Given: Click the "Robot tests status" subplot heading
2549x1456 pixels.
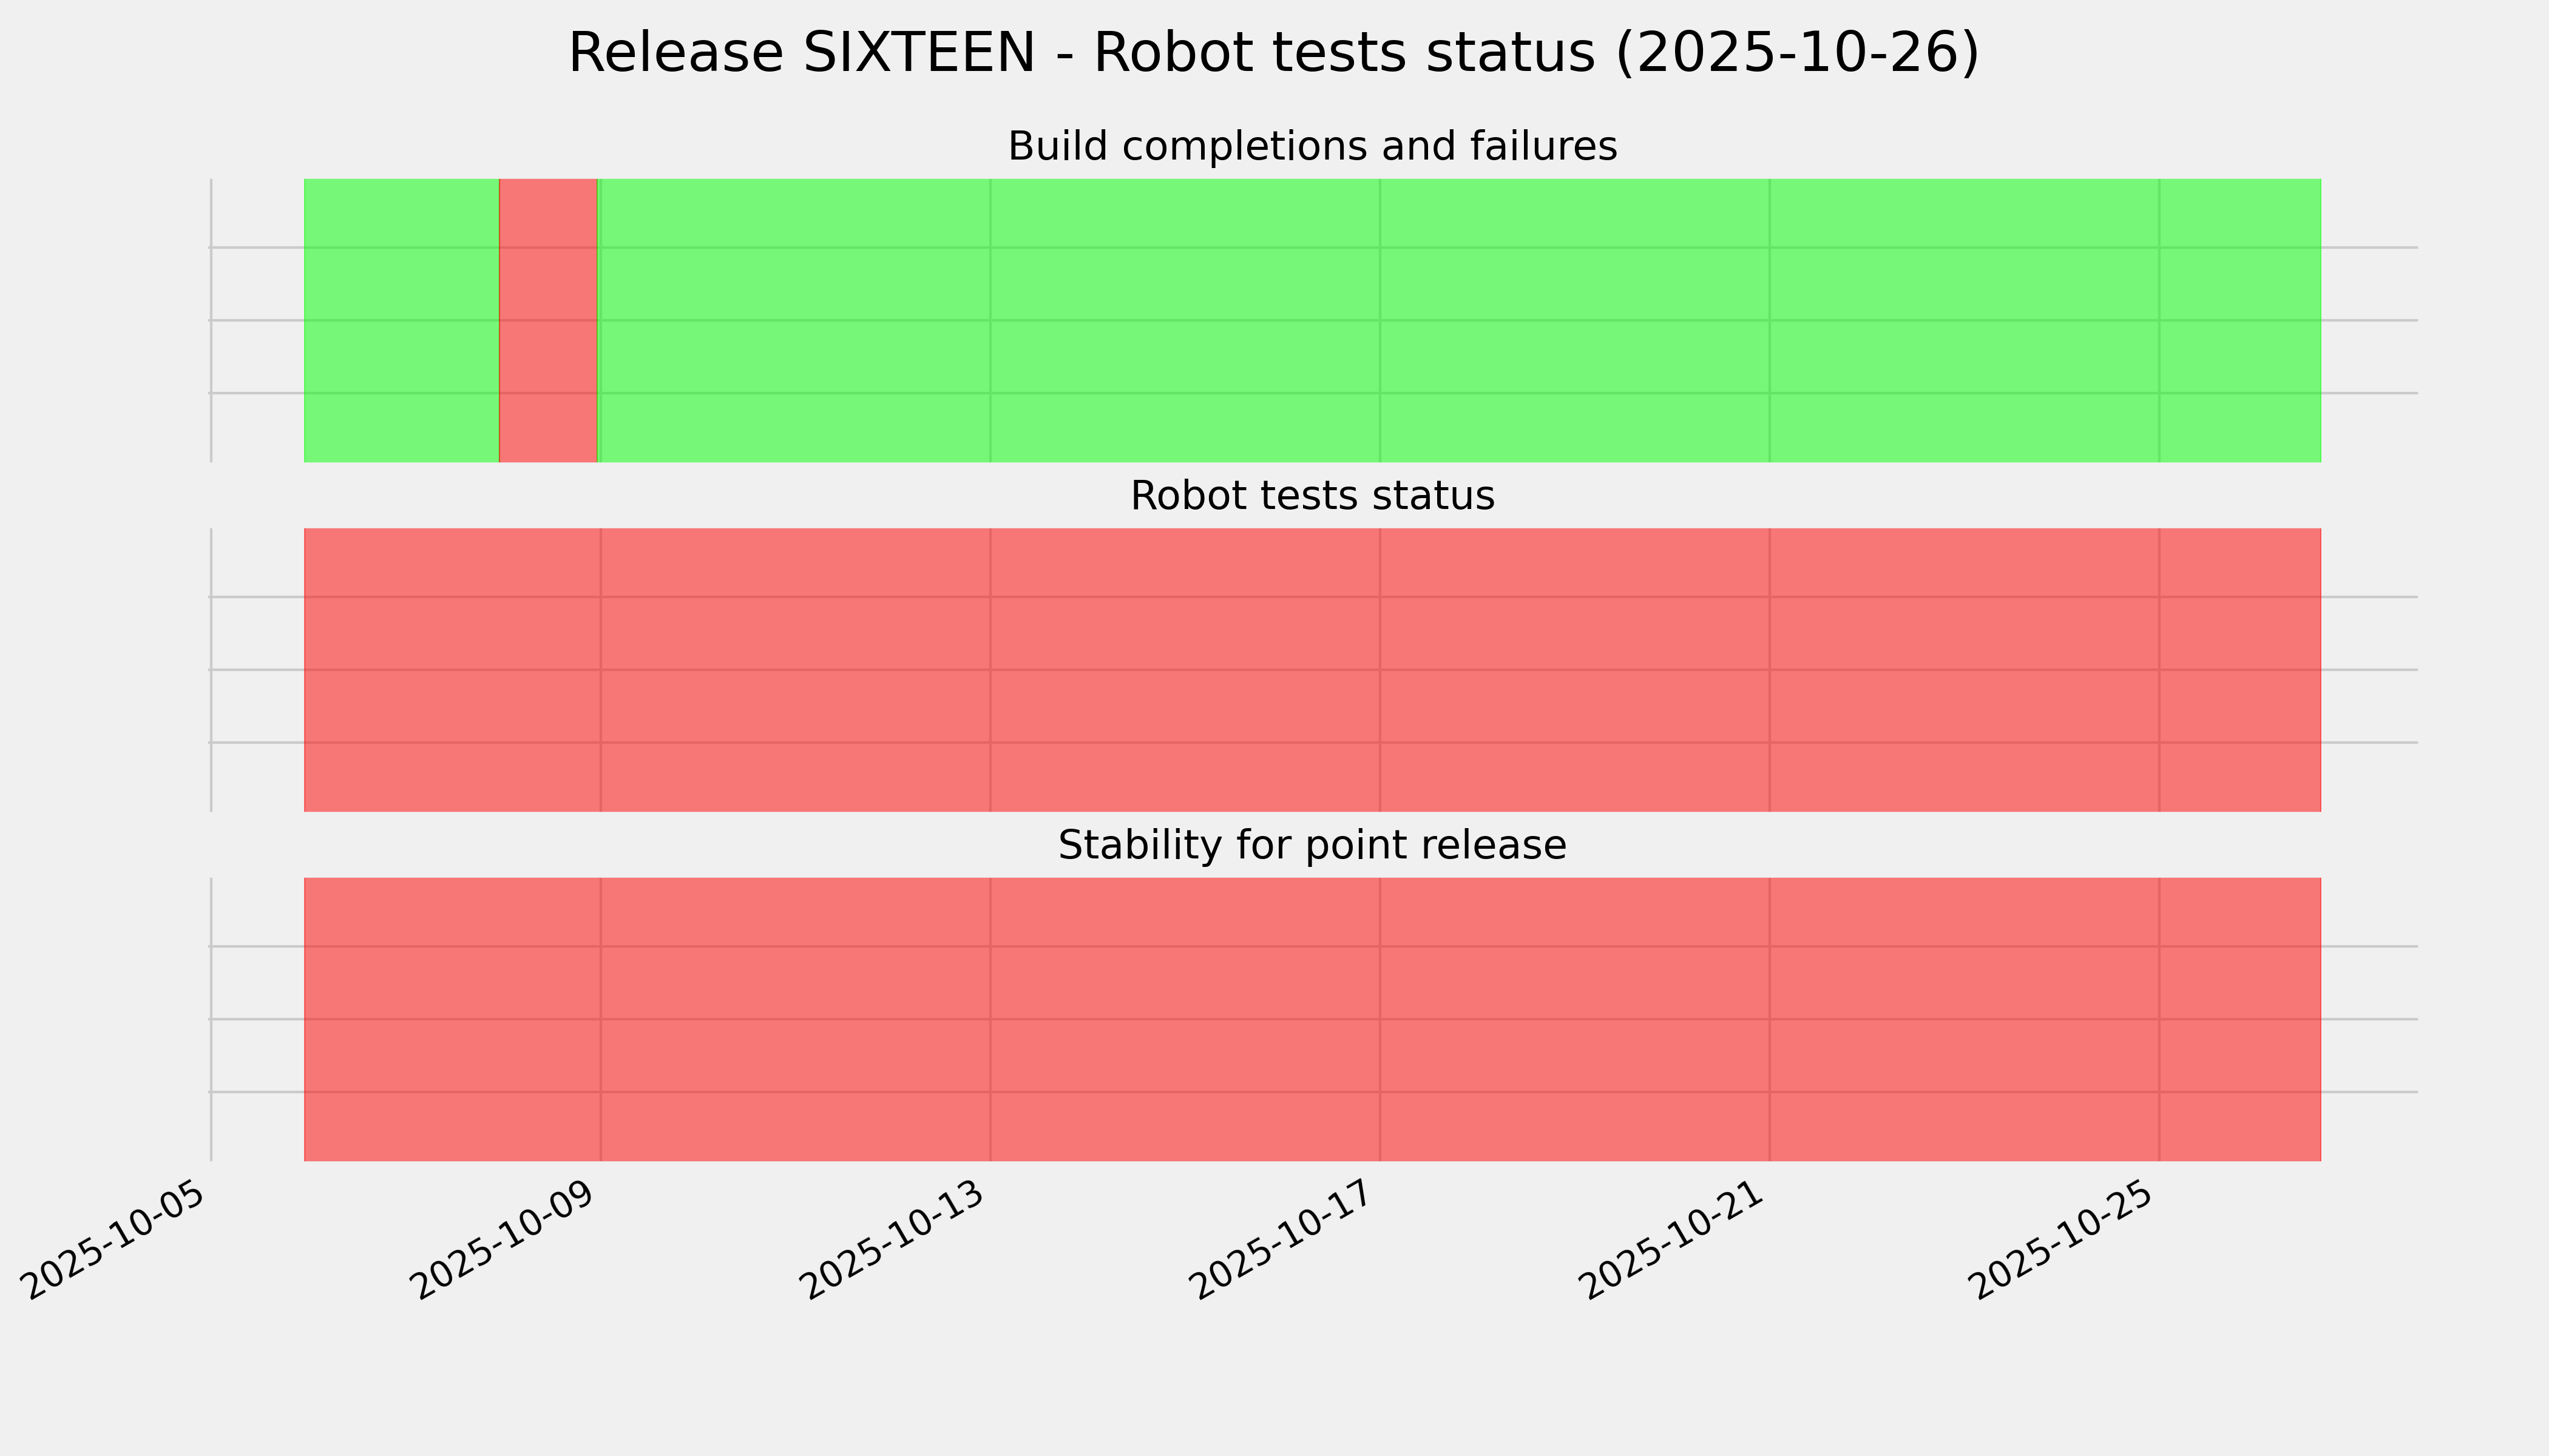Looking at the screenshot, I should (1312, 496).
